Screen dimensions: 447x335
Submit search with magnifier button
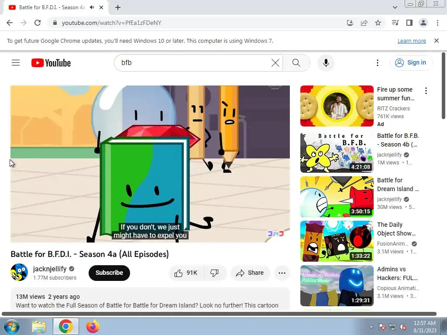(x=296, y=63)
